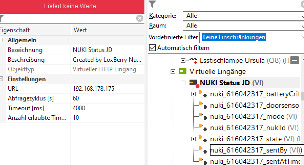Select the sentAtTime virtual input icon
The width and height of the screenshot is (304, 165).
pos(203,161)
